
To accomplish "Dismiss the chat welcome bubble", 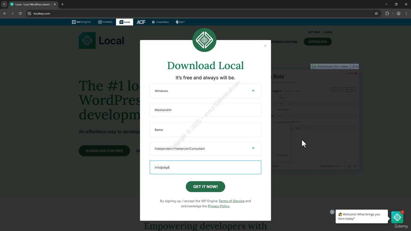I will pos(332,212).
